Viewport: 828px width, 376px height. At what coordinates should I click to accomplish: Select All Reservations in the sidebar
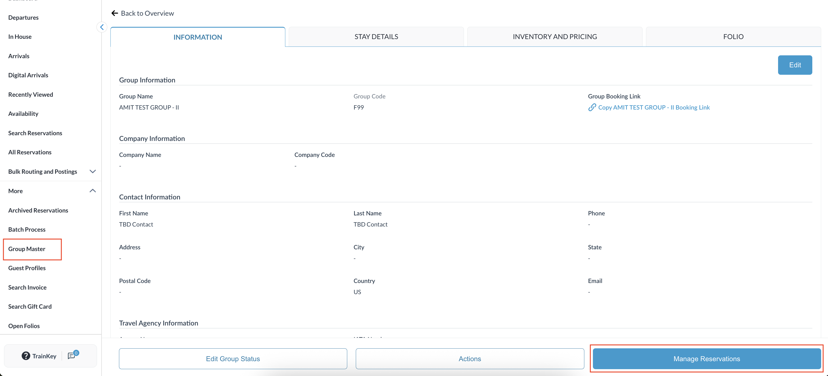pos(30,152)
